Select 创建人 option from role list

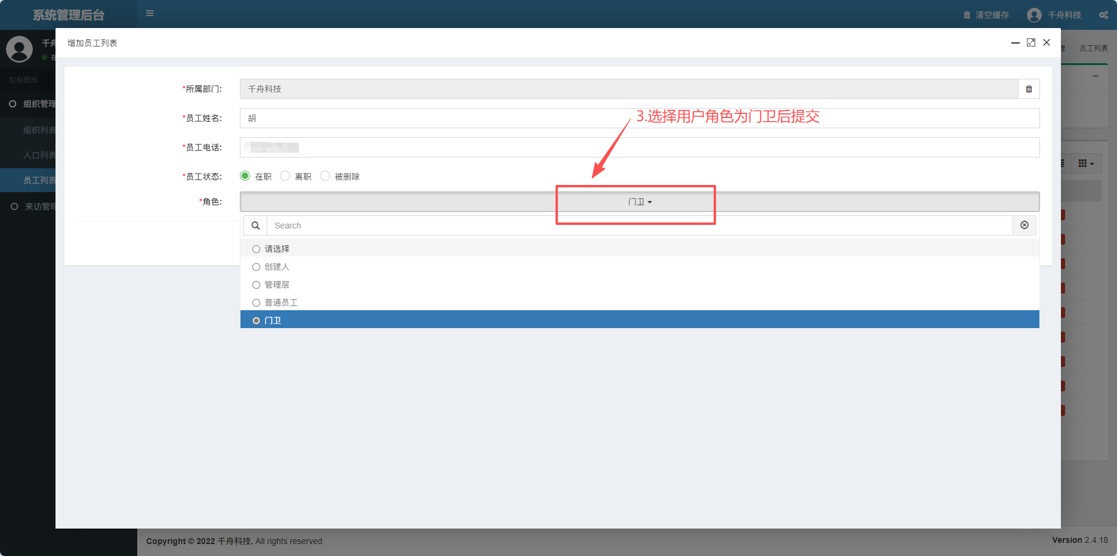[277, 267]
